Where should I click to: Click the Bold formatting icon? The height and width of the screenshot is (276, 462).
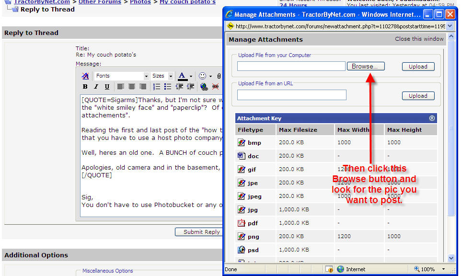tap(85, 87)
